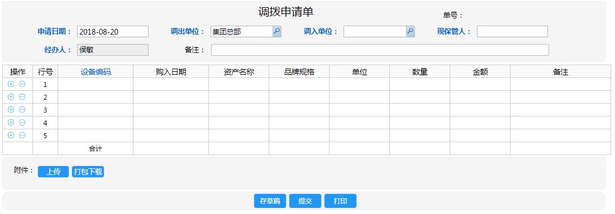
Task: Click the minus icon in row 3
Action: pyautogui.click(x=22, y=110)
